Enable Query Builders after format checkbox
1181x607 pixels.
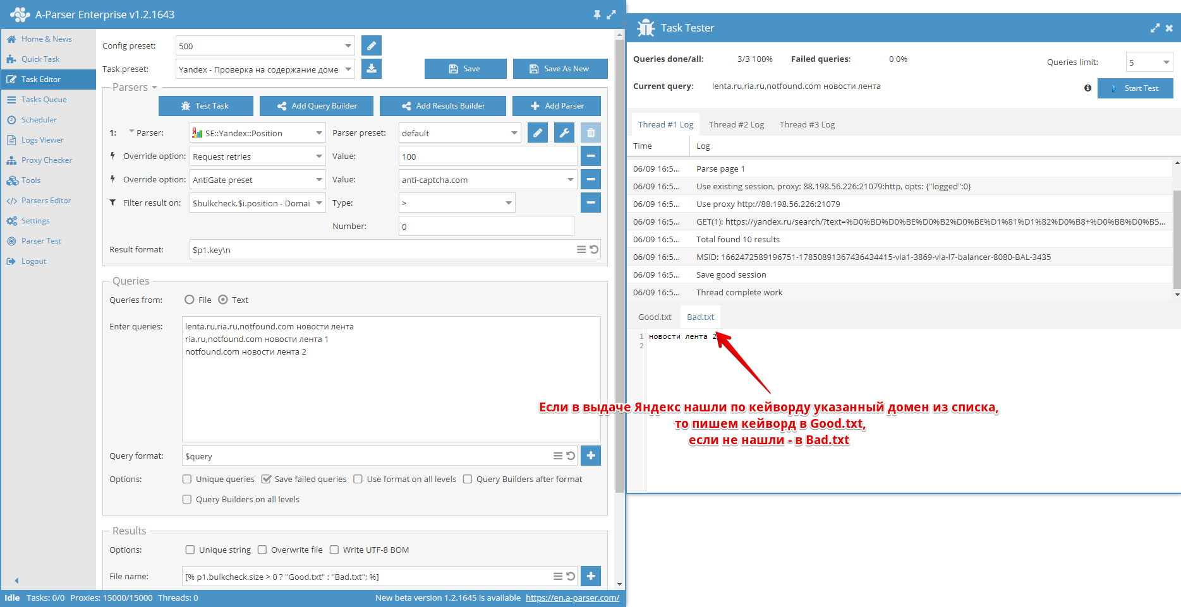[x=468, y=479]
